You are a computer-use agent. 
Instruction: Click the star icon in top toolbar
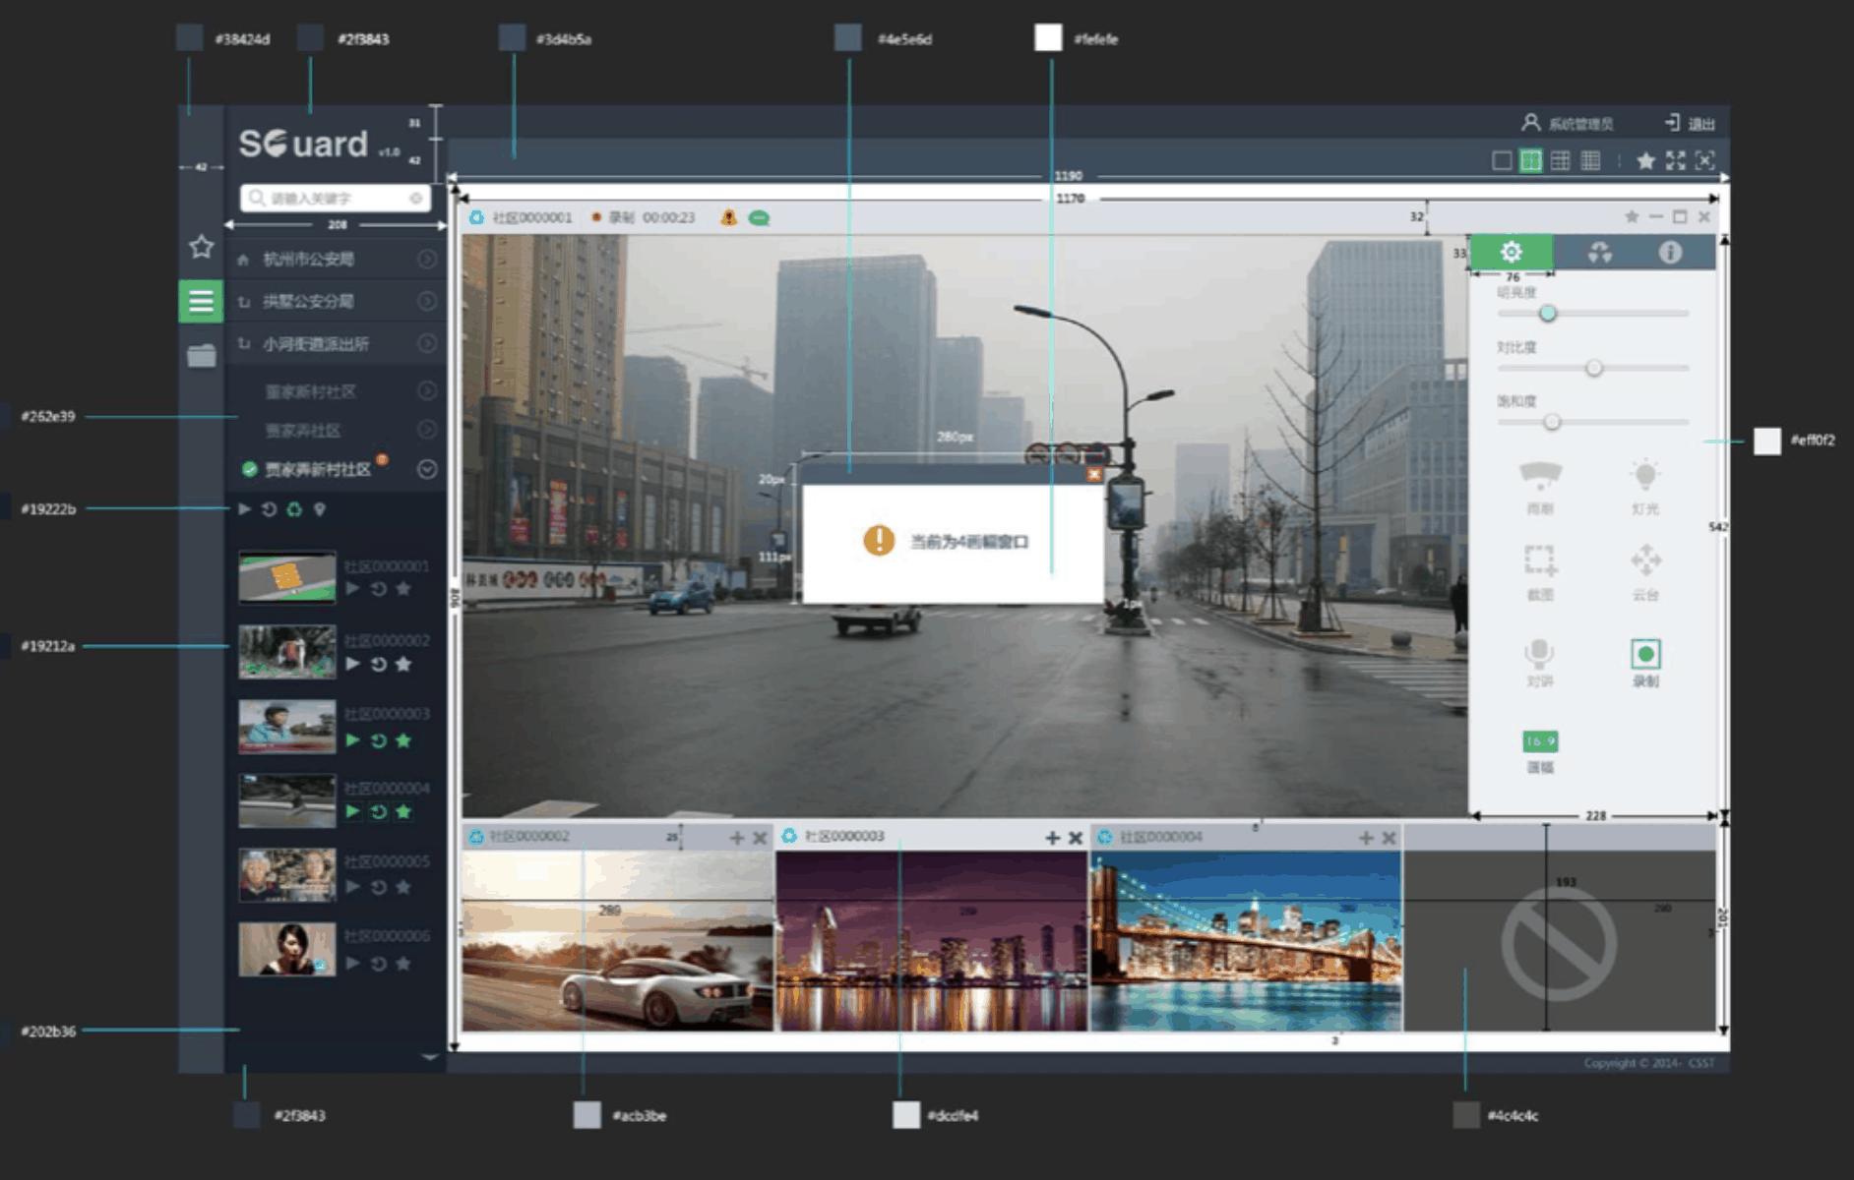1645,160
